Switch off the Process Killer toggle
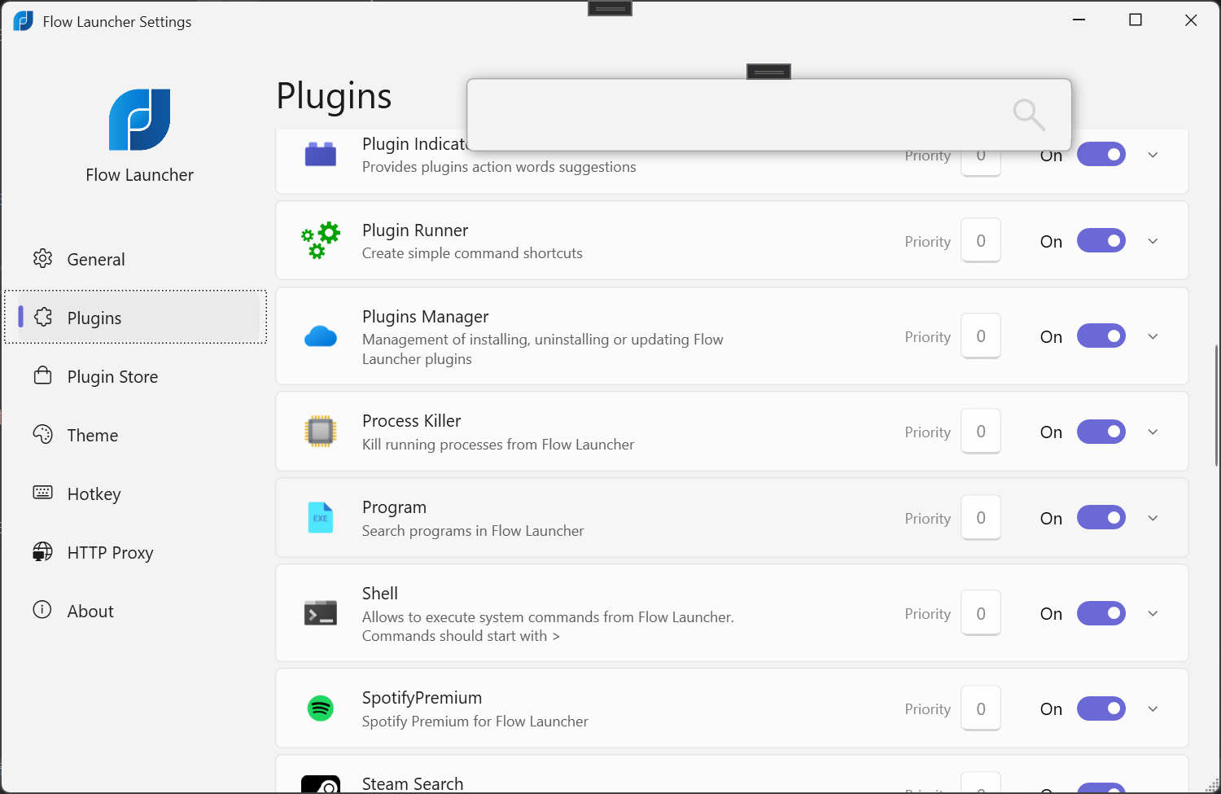Image resolution: width=1221 pixels, height=794 pixels. [x=1101, y=431]
